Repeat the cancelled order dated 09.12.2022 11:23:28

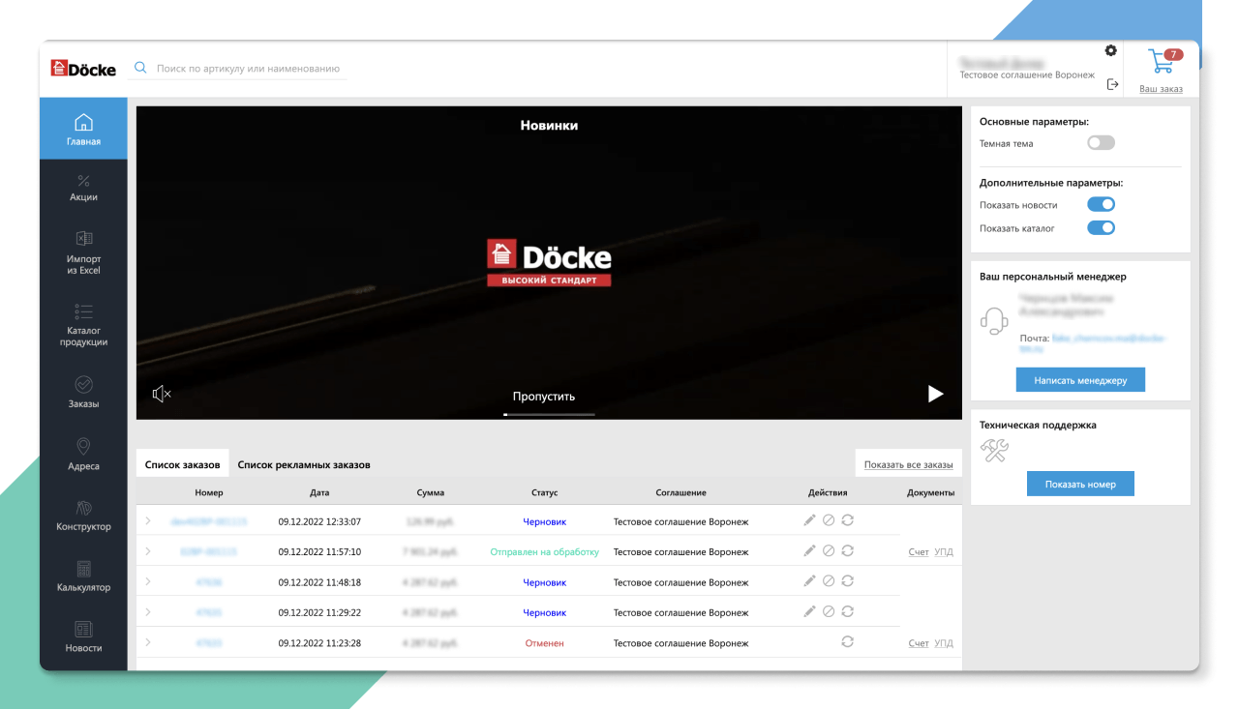(x=847, y=641)
